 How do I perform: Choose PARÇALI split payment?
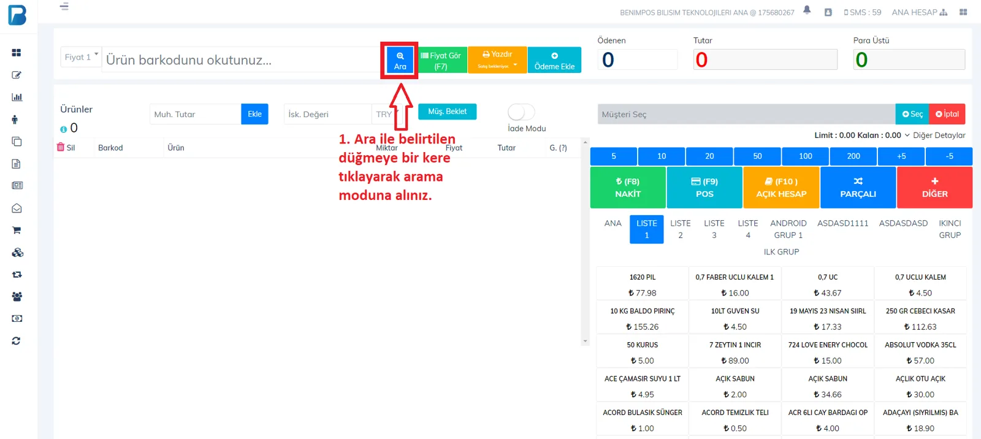858,188
